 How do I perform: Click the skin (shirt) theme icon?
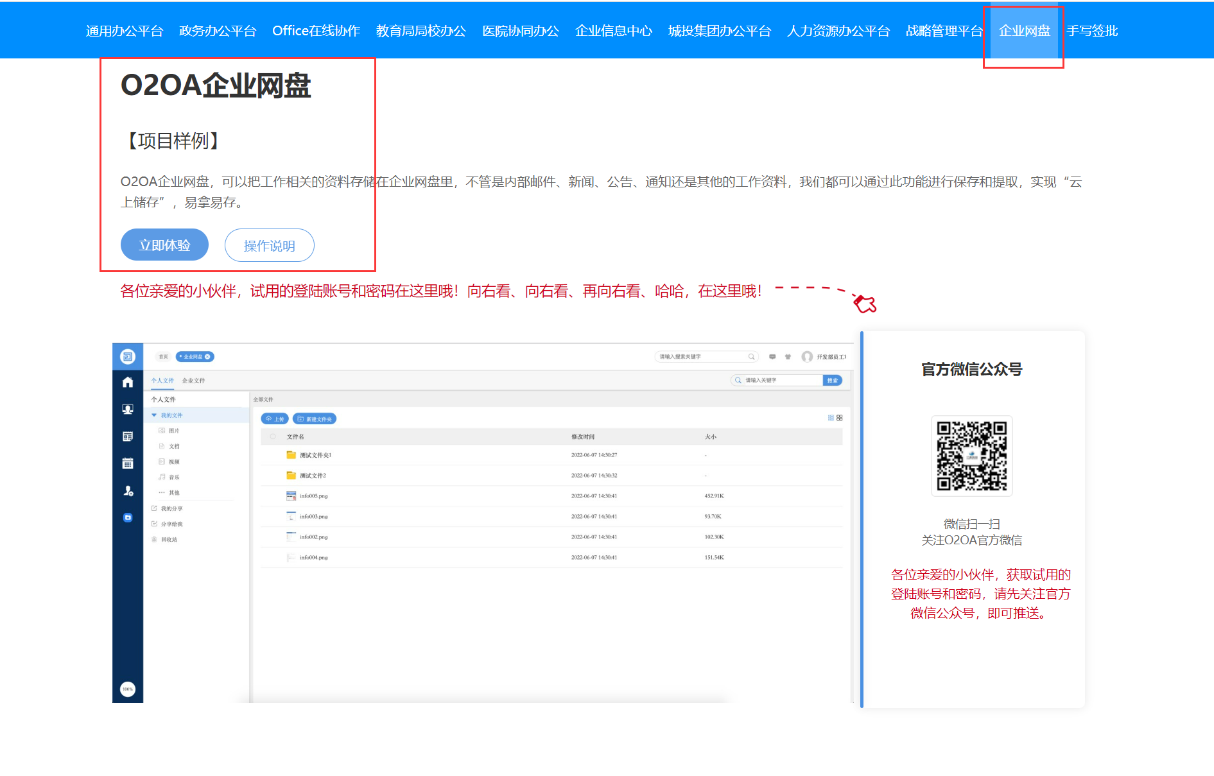(788, 357)
